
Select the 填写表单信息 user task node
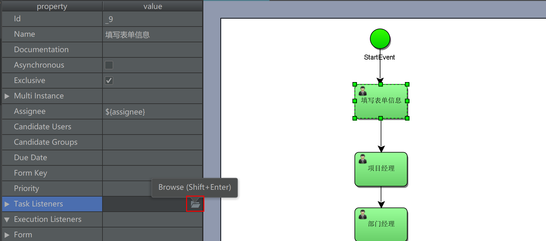(x=381, y=101)
